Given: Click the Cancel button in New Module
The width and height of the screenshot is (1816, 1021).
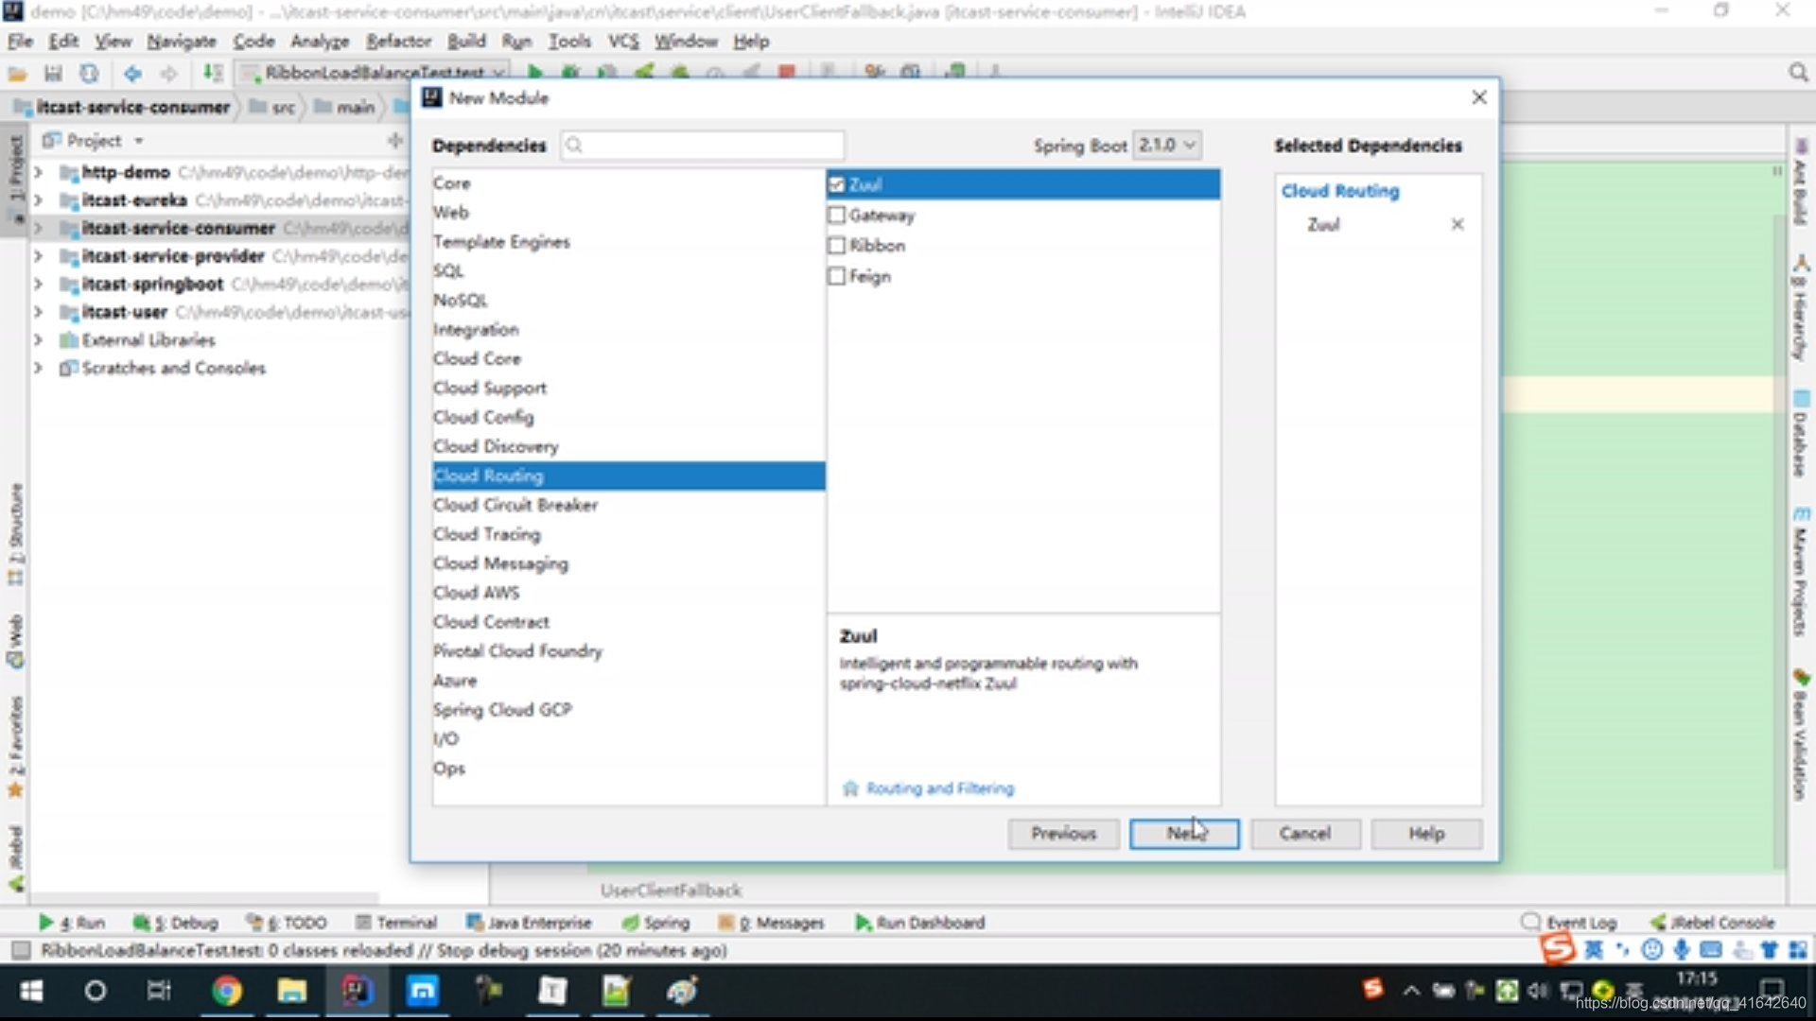Looking at the screenshot, I should pyautogui.click(x=1305, y=834).
